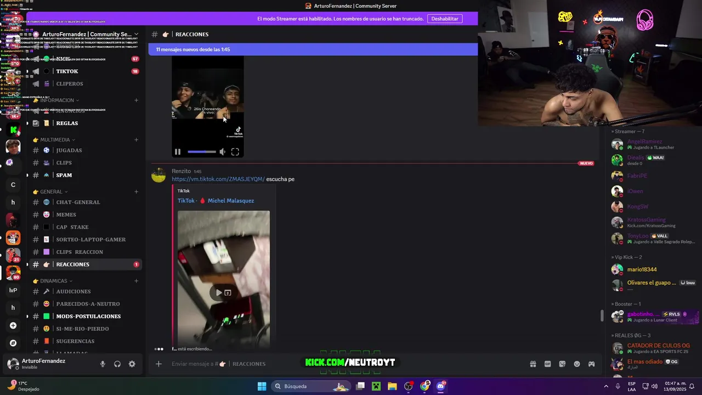The image size is (702, 395).
Task: Open the SUGERENCIAS channel
Action: [x=86, y=341]
